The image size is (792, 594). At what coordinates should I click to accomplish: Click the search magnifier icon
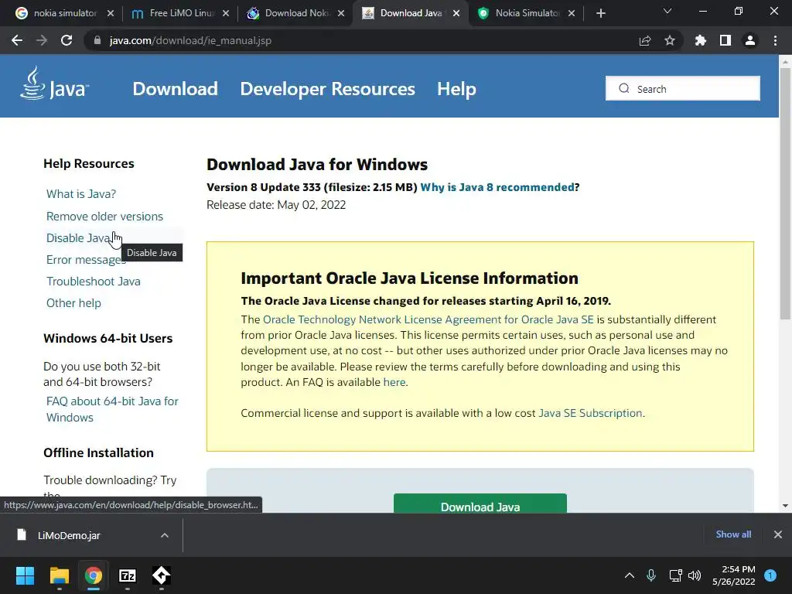pos(624,88)
